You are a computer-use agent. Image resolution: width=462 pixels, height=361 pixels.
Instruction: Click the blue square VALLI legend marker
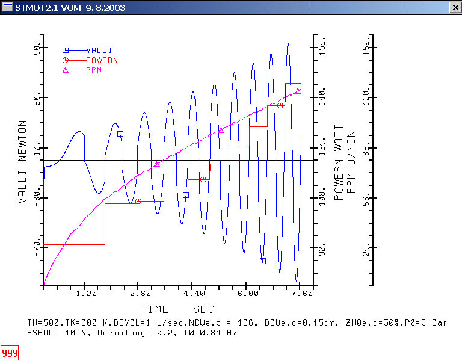tap(66, 50)
